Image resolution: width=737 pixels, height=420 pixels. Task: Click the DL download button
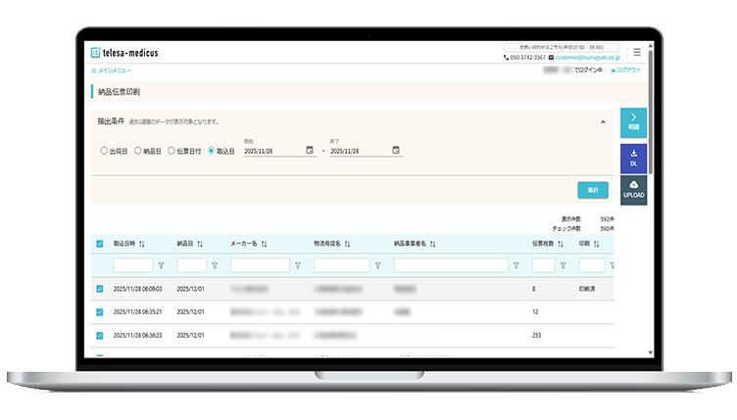[633, 158]
